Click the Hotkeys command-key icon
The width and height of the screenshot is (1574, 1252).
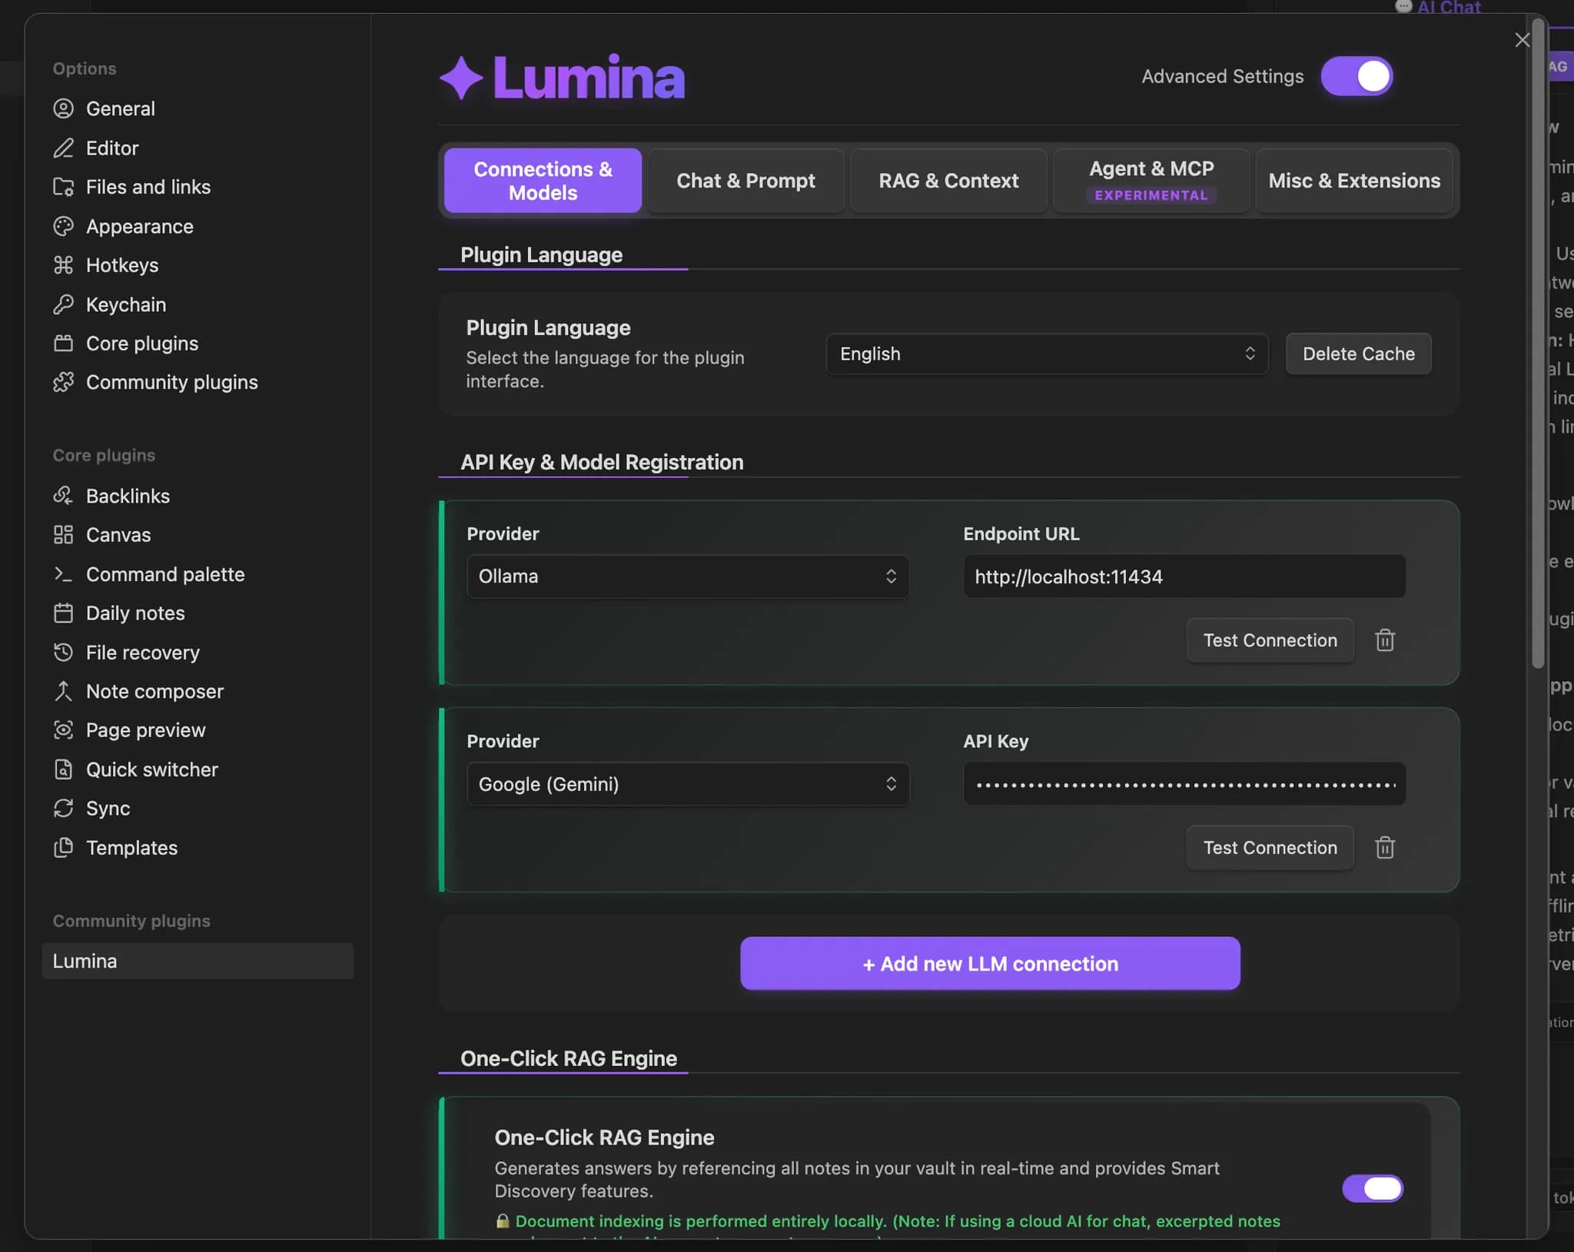63,265
